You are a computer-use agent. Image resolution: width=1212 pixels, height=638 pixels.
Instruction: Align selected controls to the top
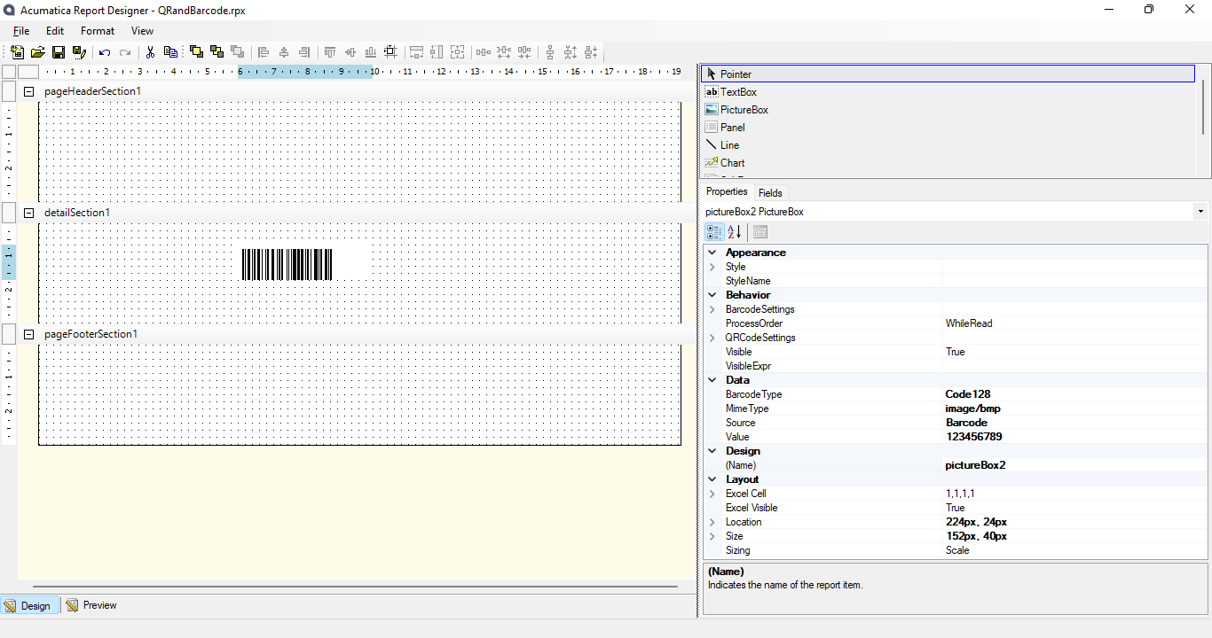point(329,52)
